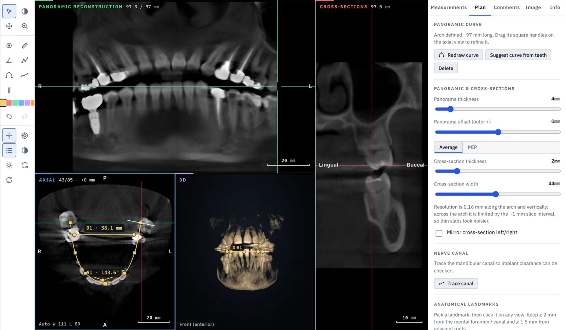Viewport: 566px width, 330px height.
Task: Select the polyline measurement tool
Action: (25, 60)
